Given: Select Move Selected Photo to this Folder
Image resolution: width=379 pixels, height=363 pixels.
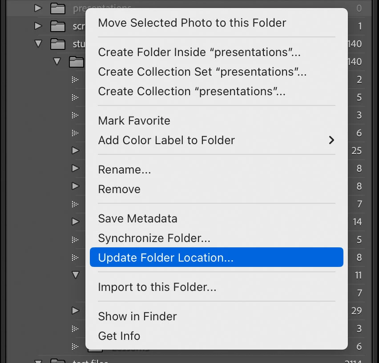Looking at the screenshot, I should coord(192,23).
